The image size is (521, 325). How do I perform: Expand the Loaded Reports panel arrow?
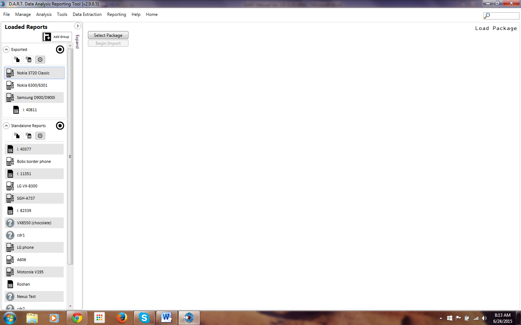coord(77,26)
